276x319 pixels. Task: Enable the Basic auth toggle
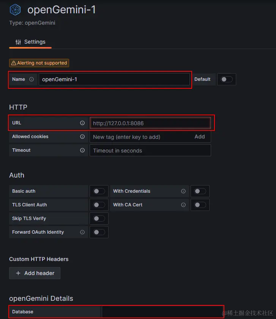pos(99,191)
